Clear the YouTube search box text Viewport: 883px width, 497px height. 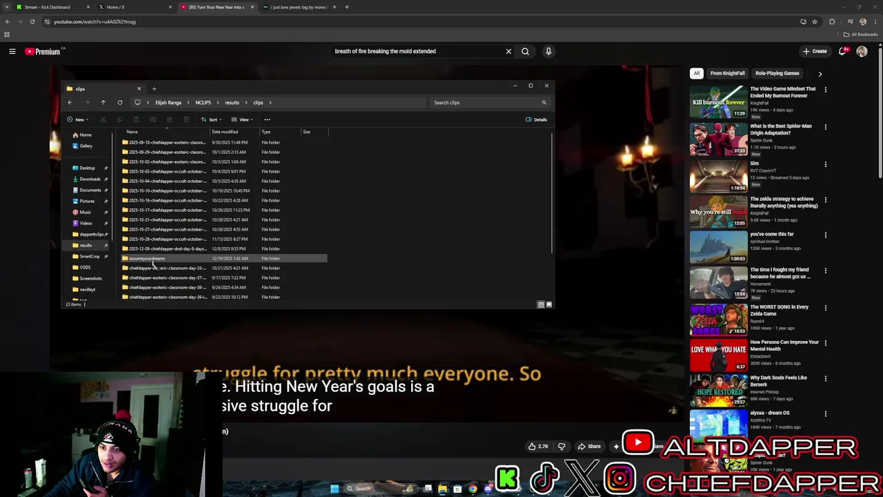[508, 51]
